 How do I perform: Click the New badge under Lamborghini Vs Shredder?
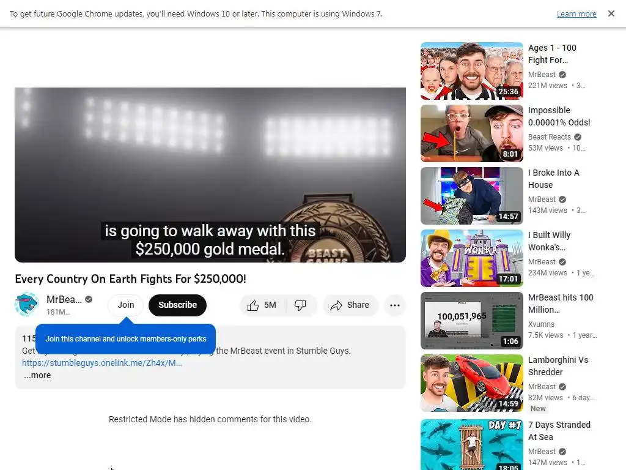pos(538,408)
